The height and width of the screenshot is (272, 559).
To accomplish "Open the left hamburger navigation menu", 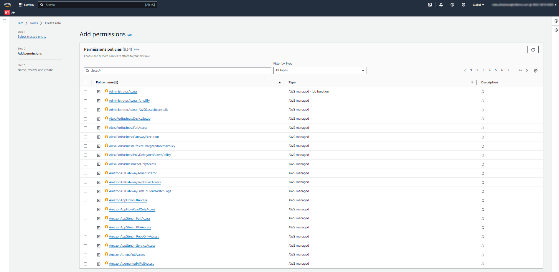I will 4,21.
